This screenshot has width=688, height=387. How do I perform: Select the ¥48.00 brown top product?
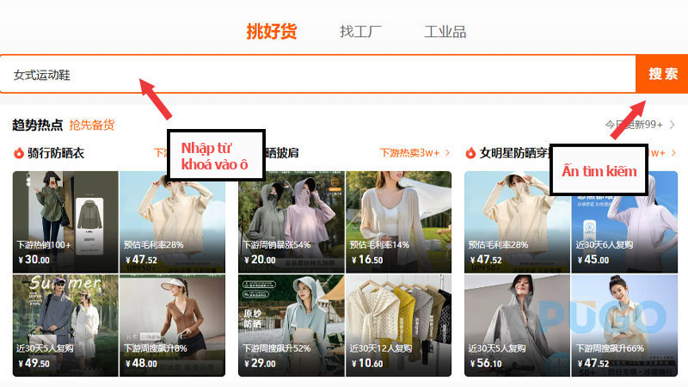click(x=171, y=325)
